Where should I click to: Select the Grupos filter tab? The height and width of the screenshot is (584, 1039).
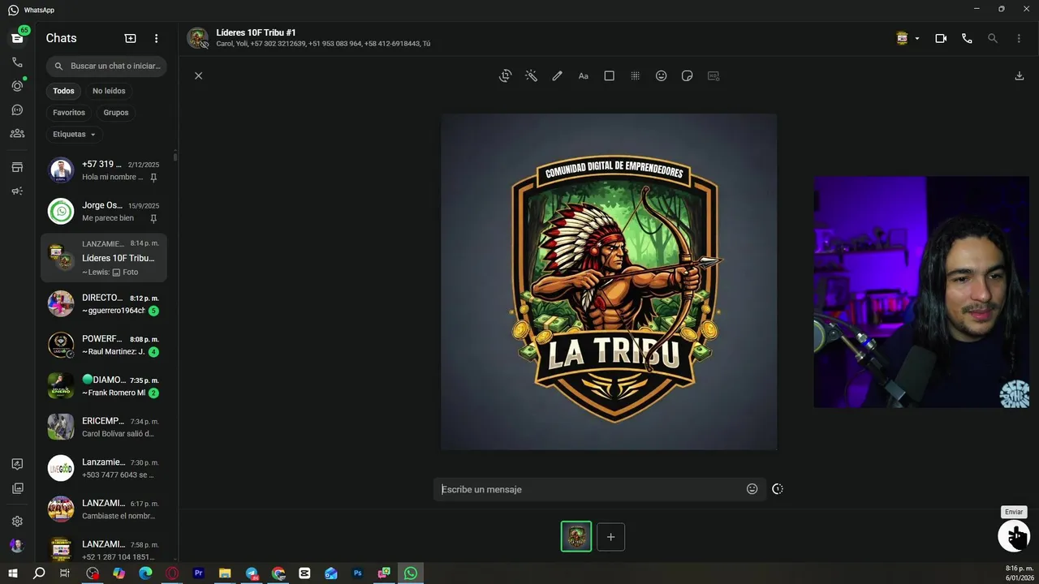[x=116, y=113]
